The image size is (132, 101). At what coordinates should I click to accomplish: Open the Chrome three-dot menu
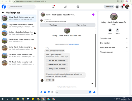pos(130,1)
